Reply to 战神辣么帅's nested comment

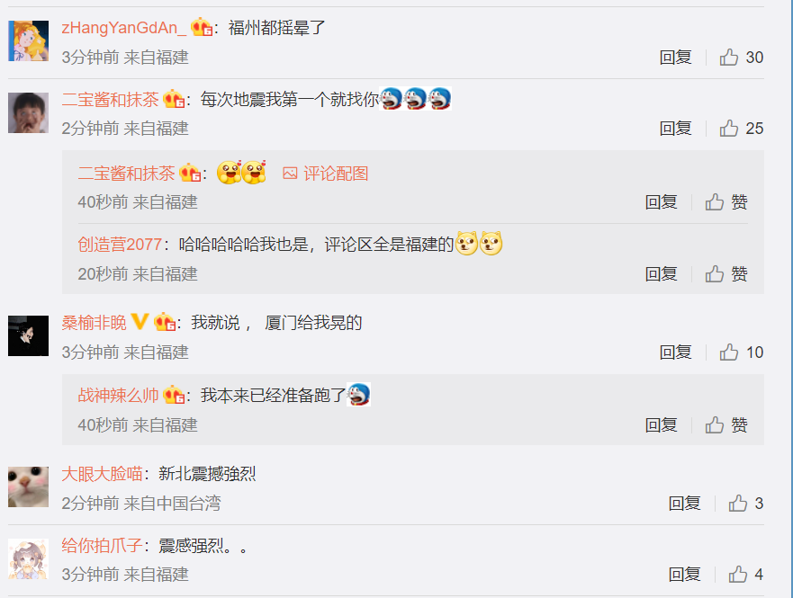tap(661, 424)
